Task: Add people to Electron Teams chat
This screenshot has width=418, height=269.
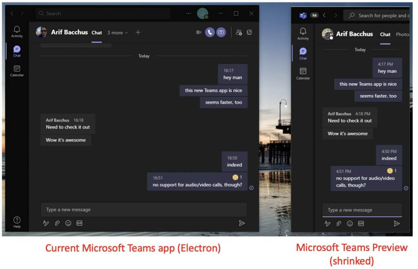Action: (239, 32)
